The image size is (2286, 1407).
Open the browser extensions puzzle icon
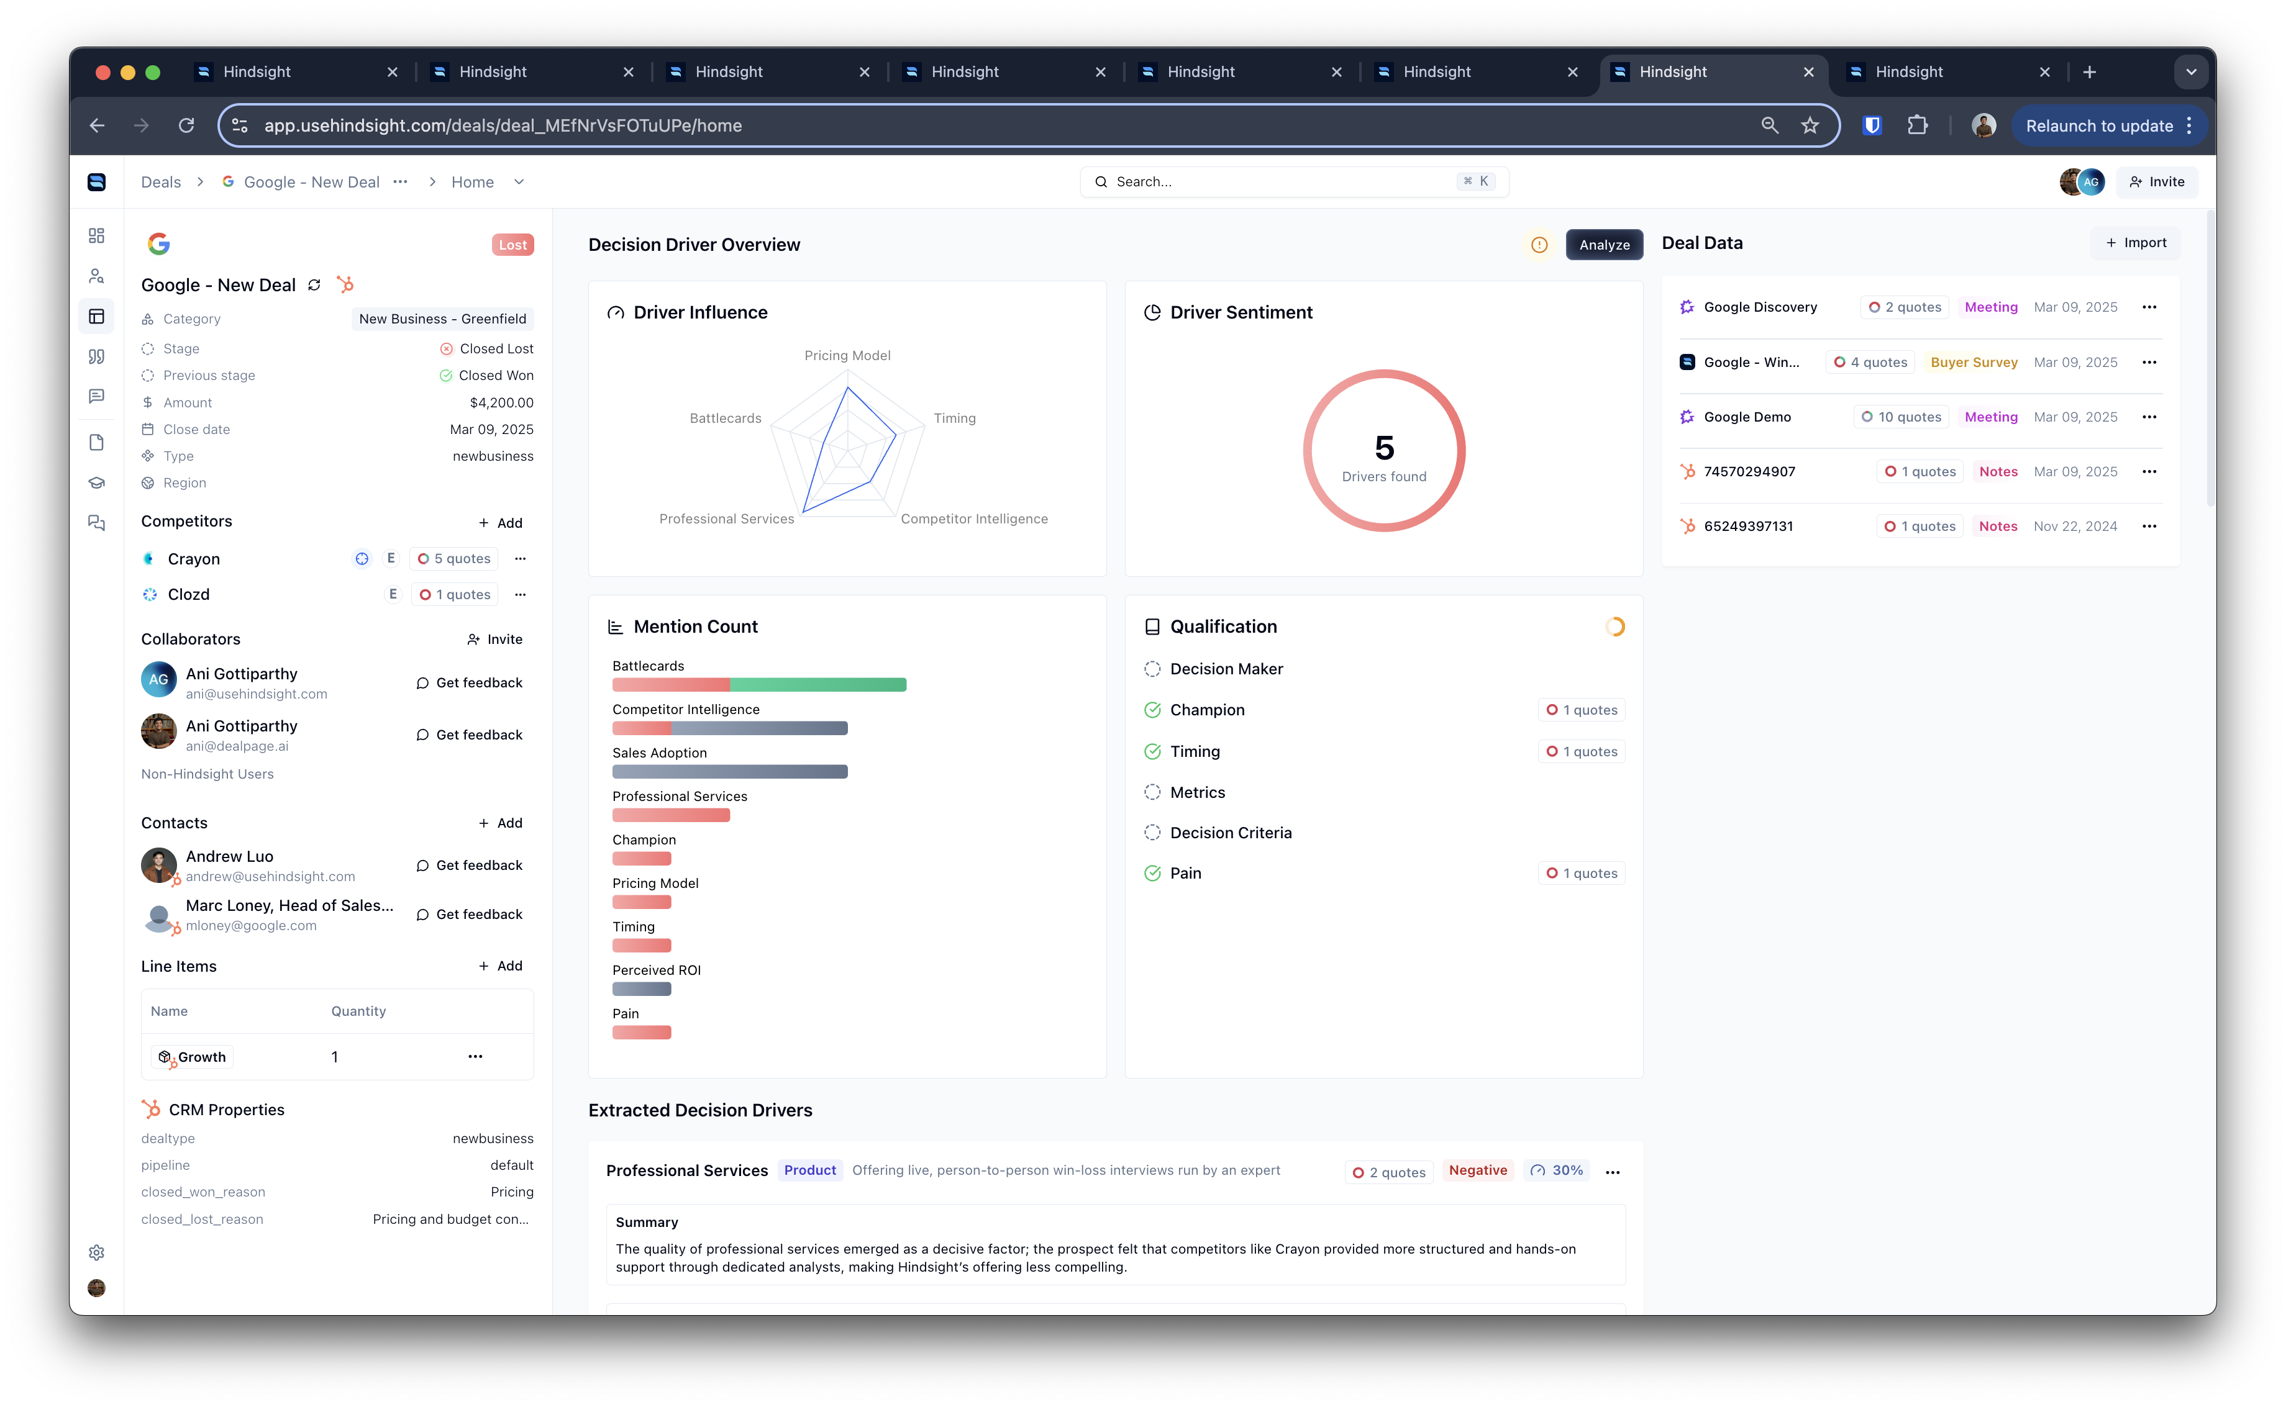(1918, 125)
